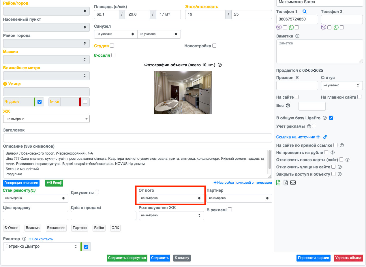Click the envelope email icon
This screenshot has height=267, width=366.
point(293,183)
